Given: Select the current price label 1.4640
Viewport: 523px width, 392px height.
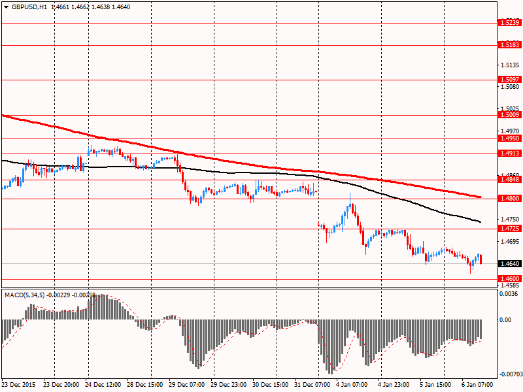Looking at the screenshot, I should pyautogui.click(x=510, y=264).
